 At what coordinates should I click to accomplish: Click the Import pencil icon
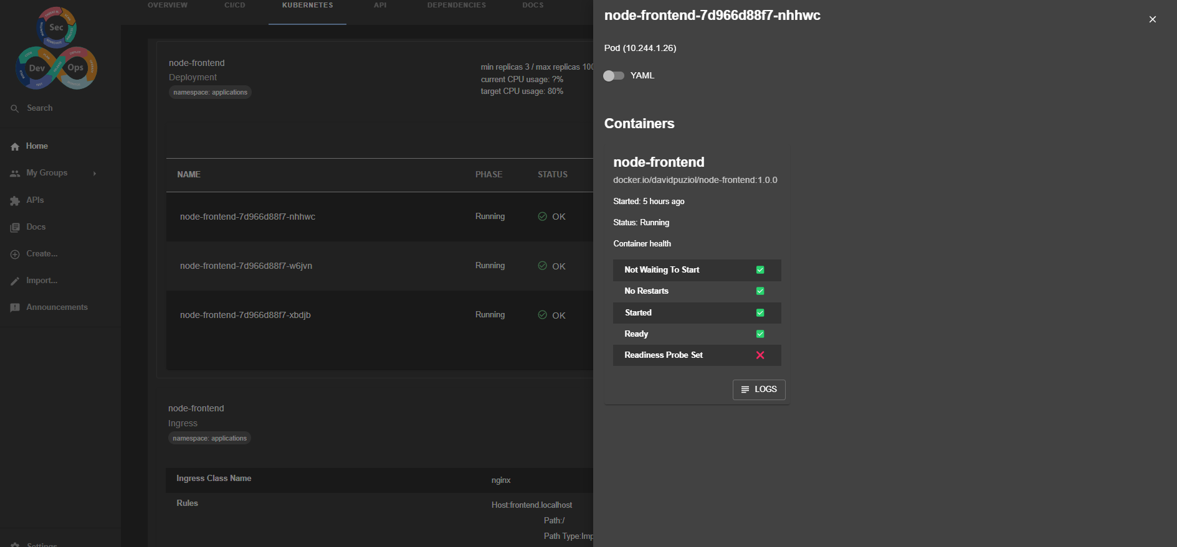click(x=15, y=281)
